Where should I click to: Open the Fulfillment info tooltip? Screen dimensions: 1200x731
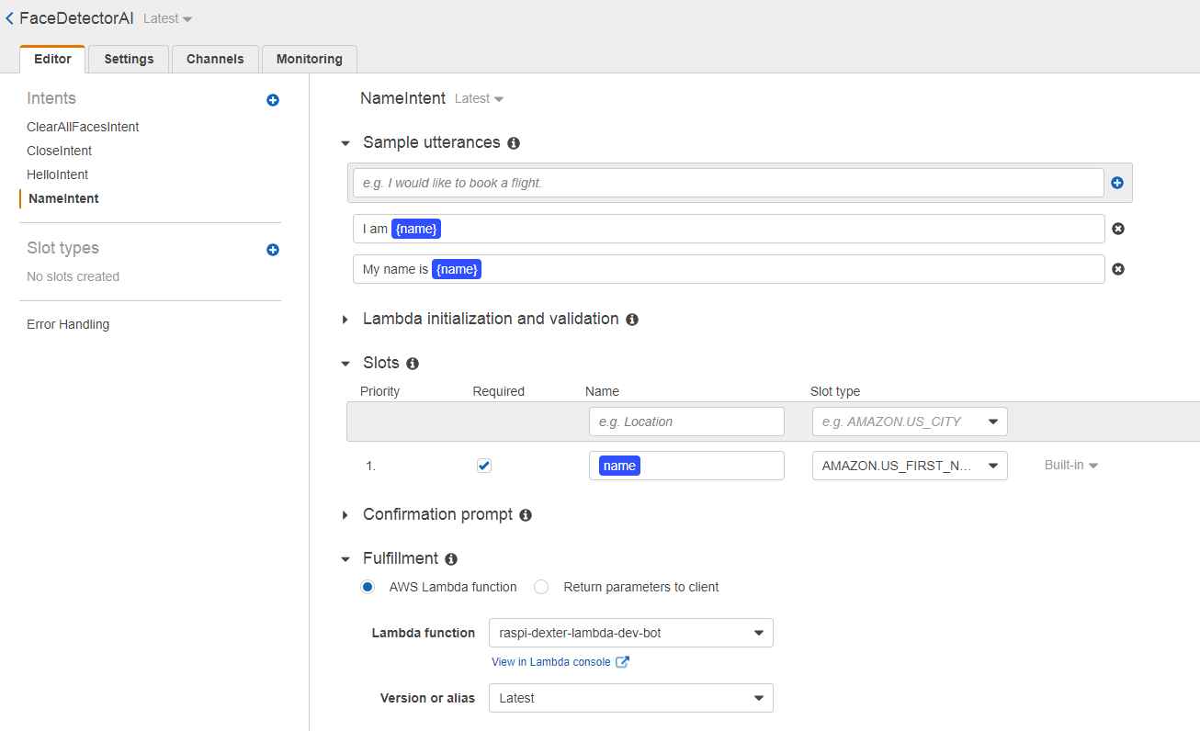coord(451,558)
